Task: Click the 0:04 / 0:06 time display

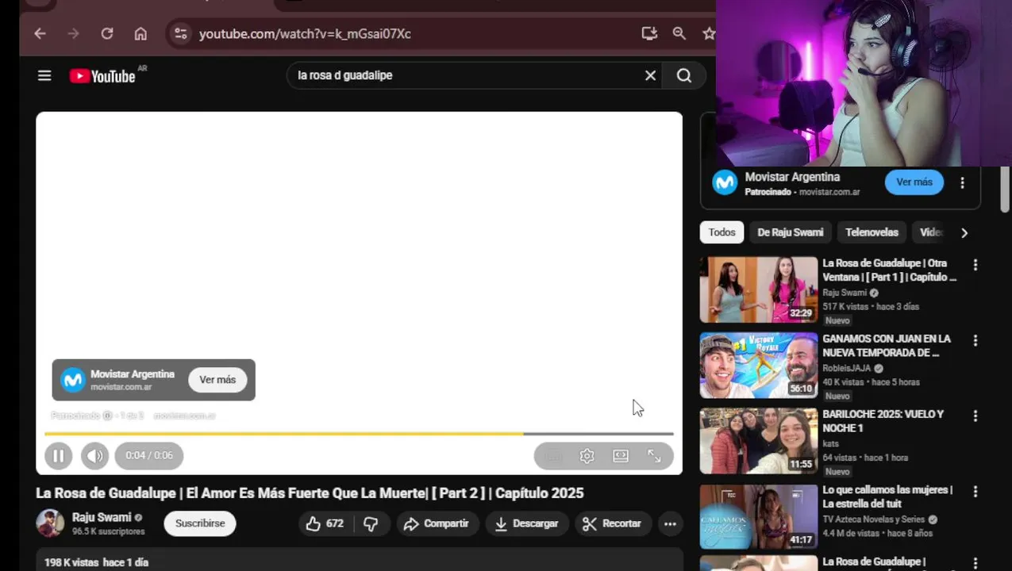Action: pos(149,456)
